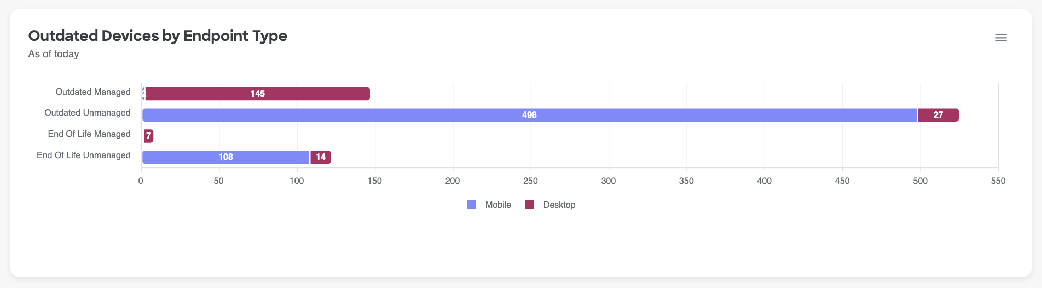1042x288 pixels.
Task: Click the End Of Life Unmanaged label
Action: (84, 155)
